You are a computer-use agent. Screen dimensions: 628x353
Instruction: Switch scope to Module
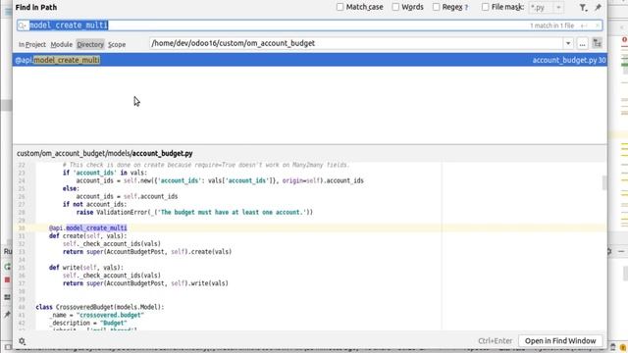pos(61,44)
